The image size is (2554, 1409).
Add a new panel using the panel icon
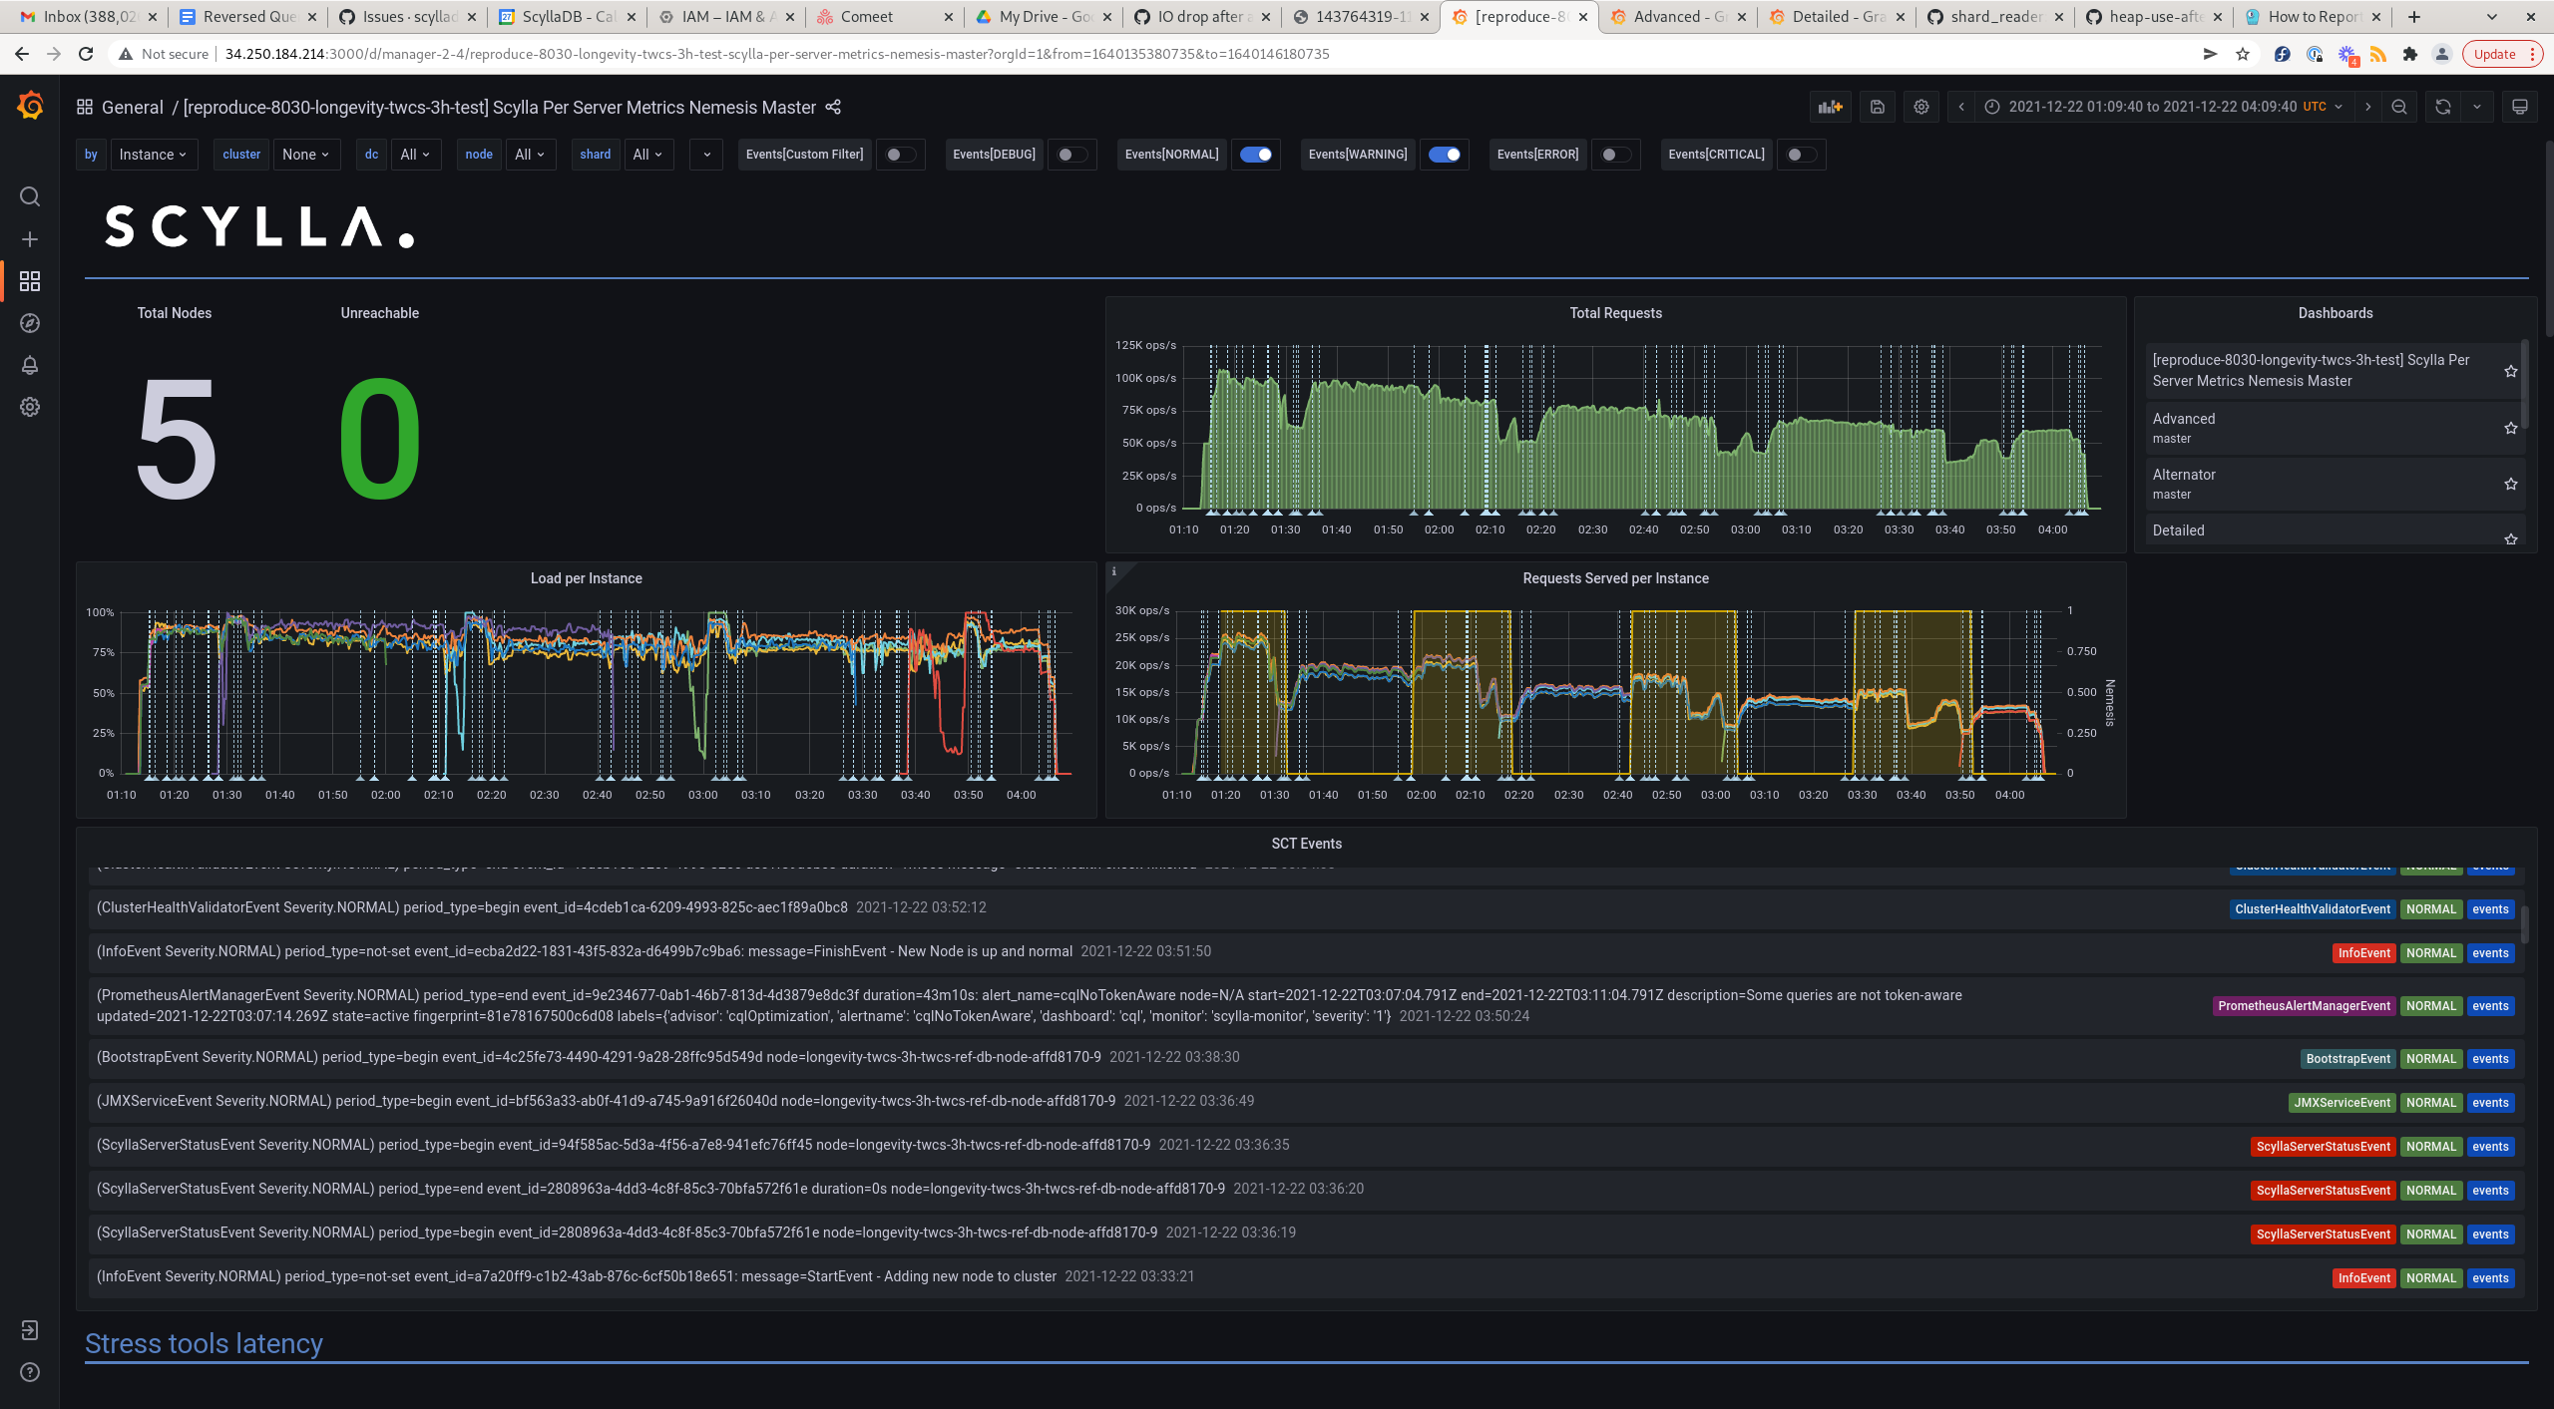click(1831, 107)
